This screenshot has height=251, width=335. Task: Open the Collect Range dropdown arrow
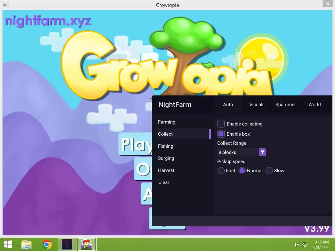point(262,152)
